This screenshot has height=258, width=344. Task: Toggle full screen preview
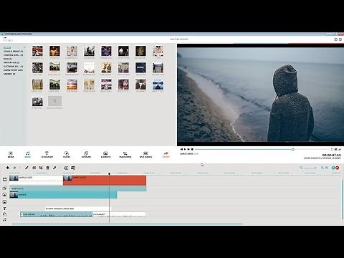click(x=332, y=149)
